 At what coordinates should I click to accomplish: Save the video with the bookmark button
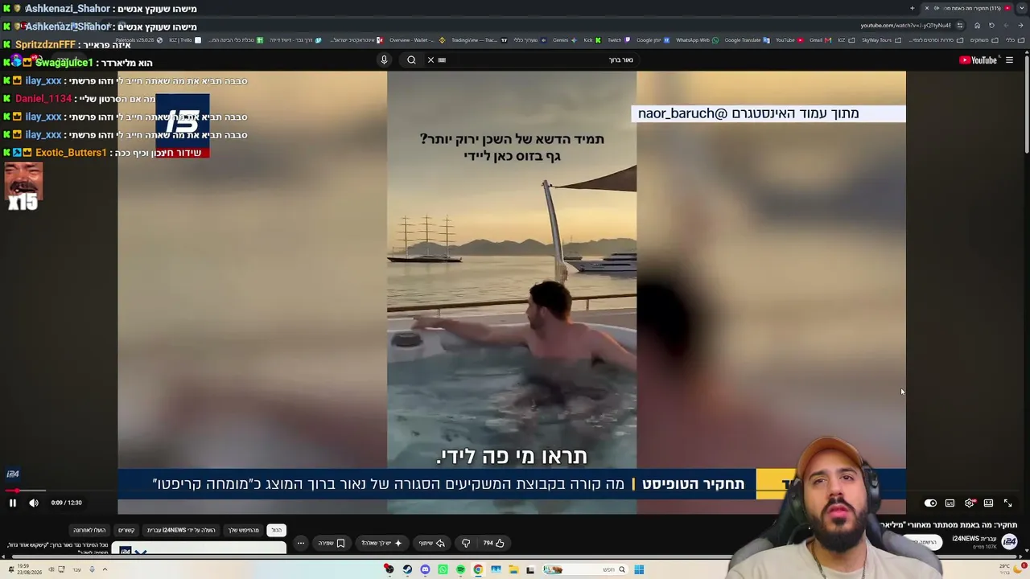coord(332,543)
